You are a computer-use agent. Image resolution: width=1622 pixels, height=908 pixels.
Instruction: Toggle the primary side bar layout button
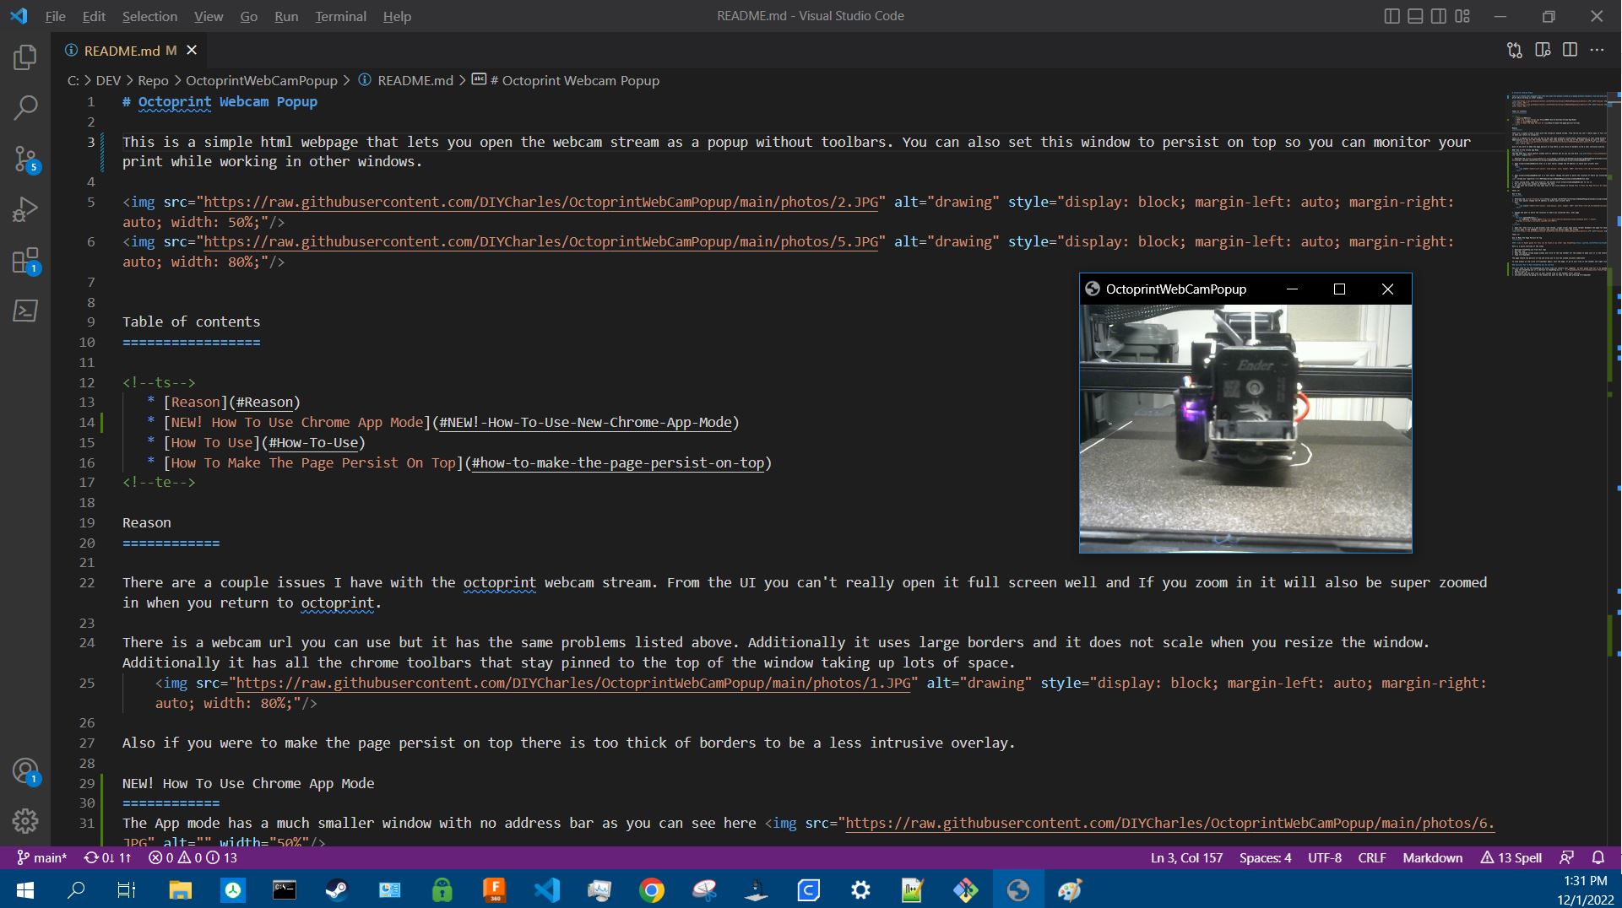point(1392,16)
